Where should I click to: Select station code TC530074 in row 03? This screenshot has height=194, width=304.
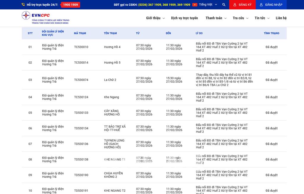[81, 80]
